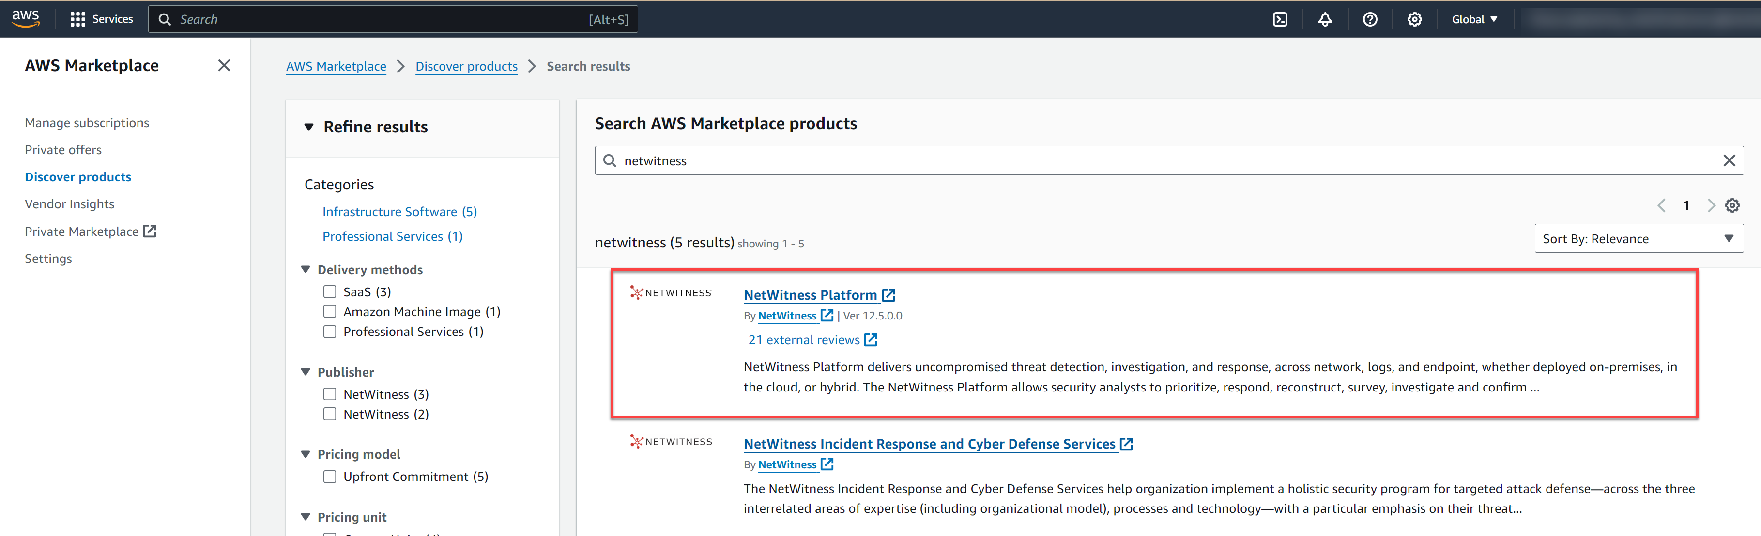This screenshot has height=536, width=1761.
Task: Open Vendor Insights from the sidebar
Action: click(69, 204)
